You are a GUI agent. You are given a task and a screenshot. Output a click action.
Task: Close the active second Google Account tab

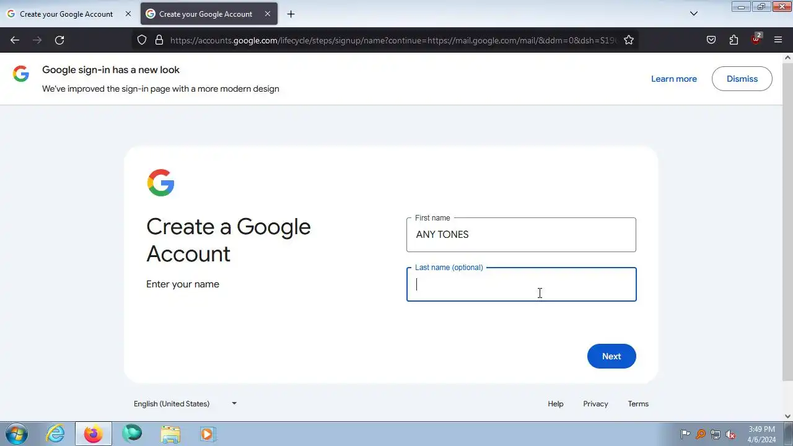point(268,14)
